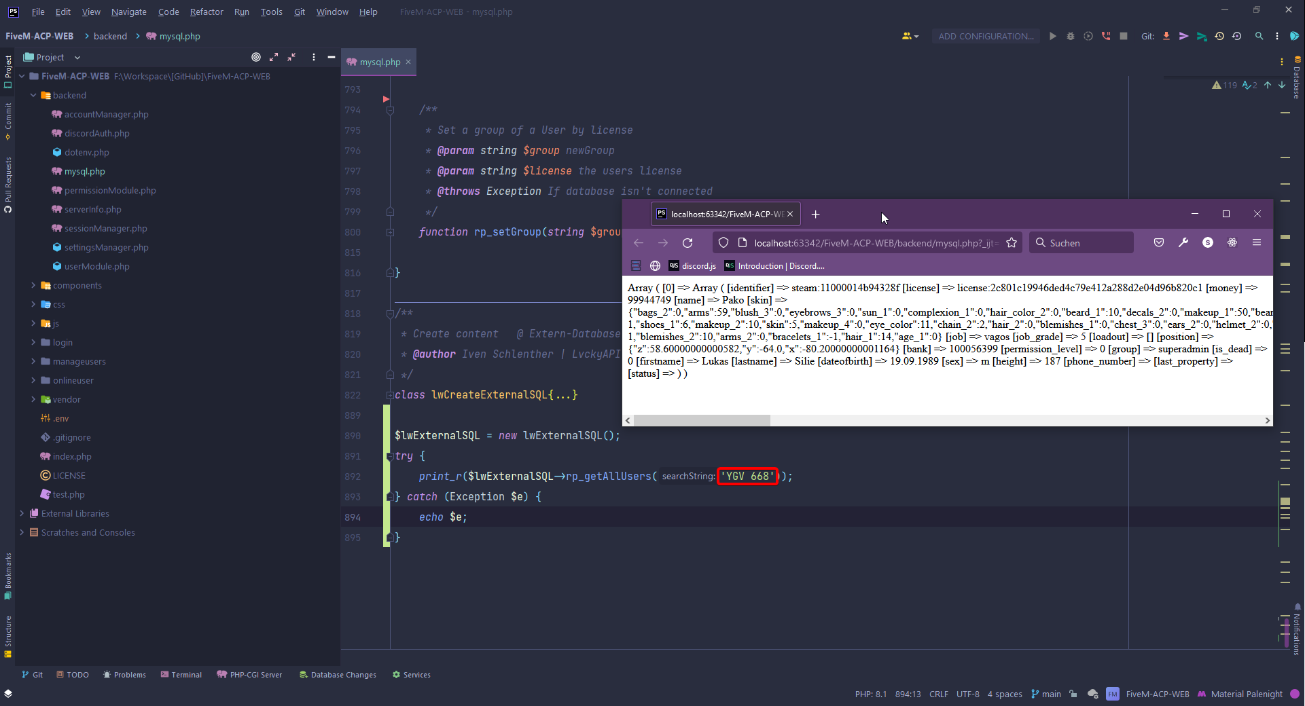Expand the components folder

pos(33,286)
